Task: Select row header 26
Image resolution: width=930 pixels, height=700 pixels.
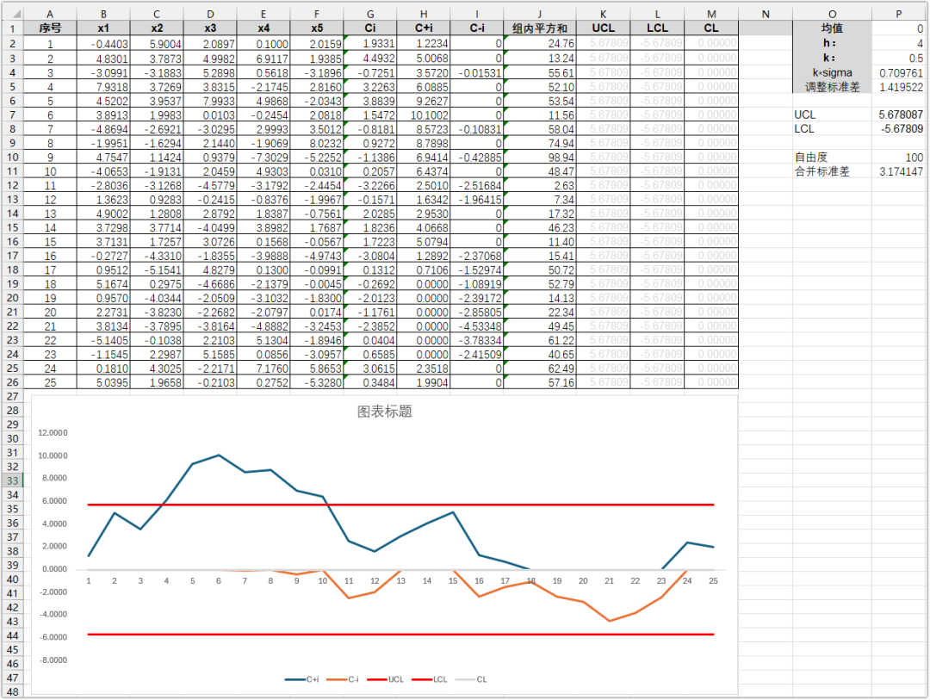Action: click(x=12, y=382)
